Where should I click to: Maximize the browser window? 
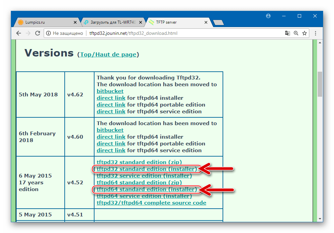(x=299, y=16)
